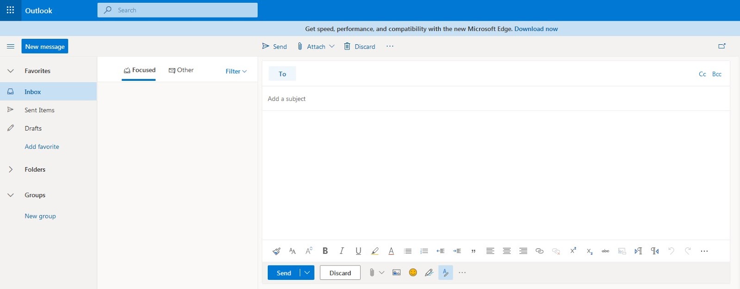Open more actions ellipsis in top toolbar
The image size is (740, 289).
click(390, 46)
